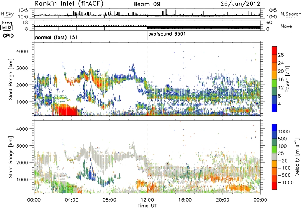
Task: Click the '16:00' time axis tick label
Action: click(x=185, y=200)
